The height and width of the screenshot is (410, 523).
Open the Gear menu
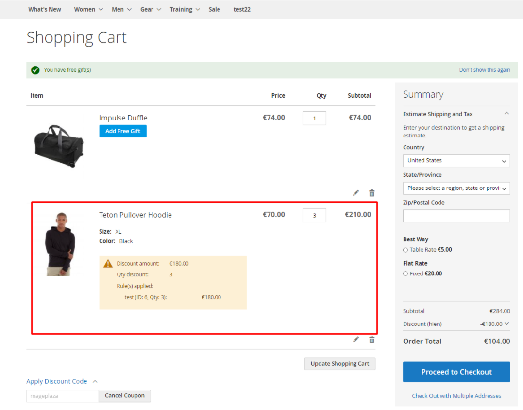coord(150,9)
